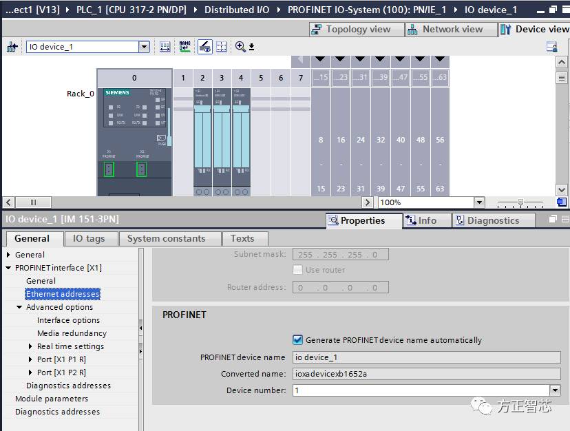The image size is (570, 431).
Task: Click the show module titles icon
Action: [x=165, y=47]
